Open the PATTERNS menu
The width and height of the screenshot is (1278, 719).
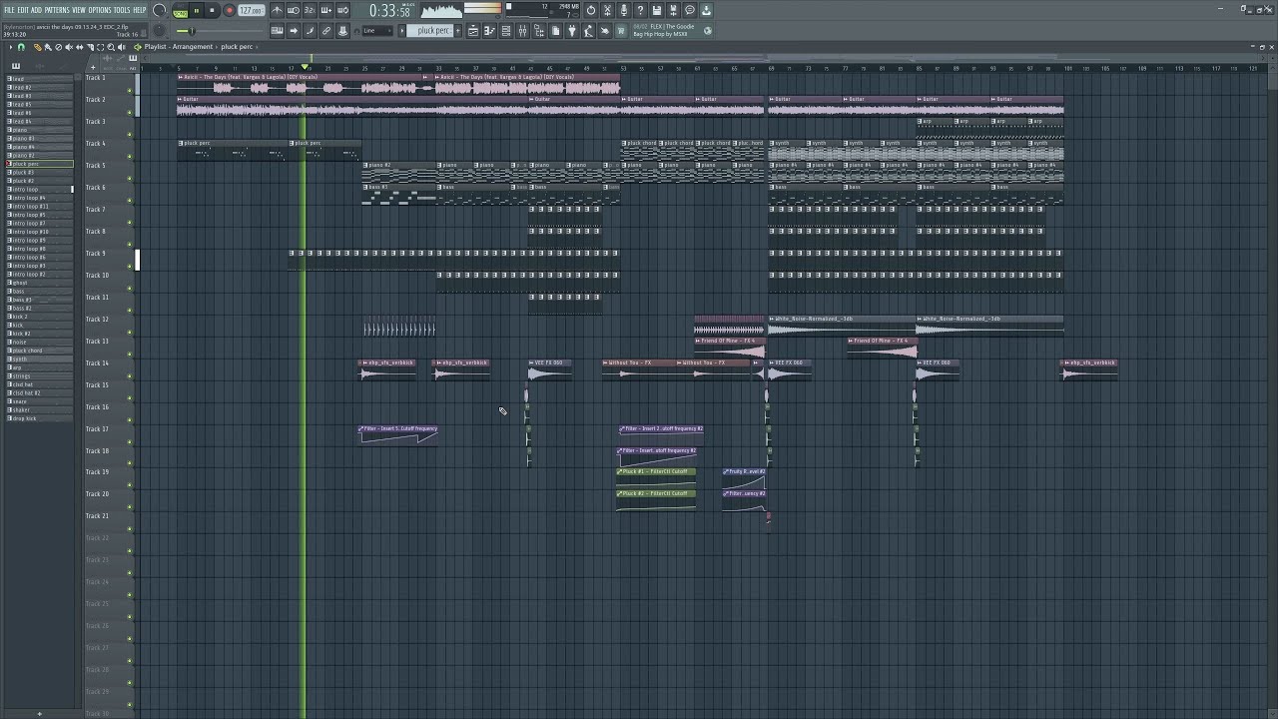[x=57, y=10]
